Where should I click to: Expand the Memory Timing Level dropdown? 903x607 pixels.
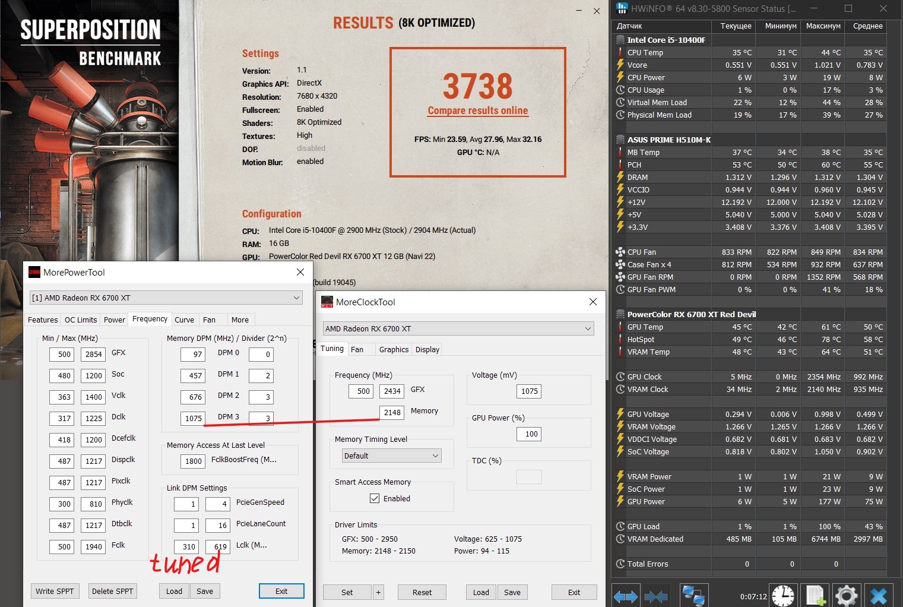[392, 456]
